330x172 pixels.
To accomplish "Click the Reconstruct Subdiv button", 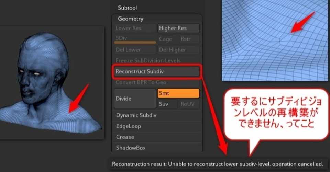I will click(x=157, y=71).
